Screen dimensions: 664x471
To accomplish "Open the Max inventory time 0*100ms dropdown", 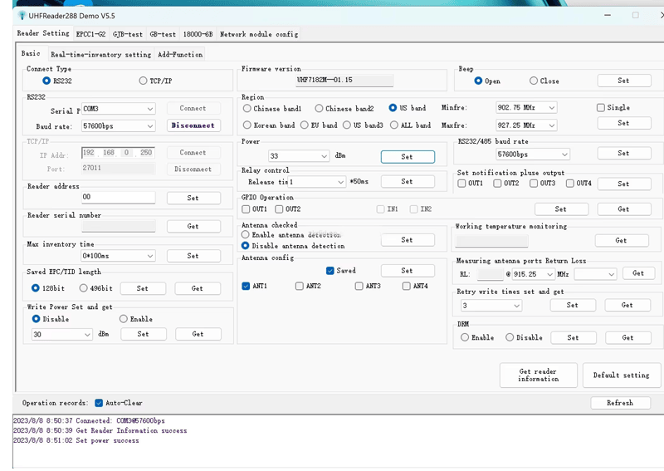I will tap(118, 256).
